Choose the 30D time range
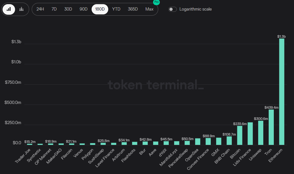Image resolution: width=294 pixels, height=174 pixels. 68,9
